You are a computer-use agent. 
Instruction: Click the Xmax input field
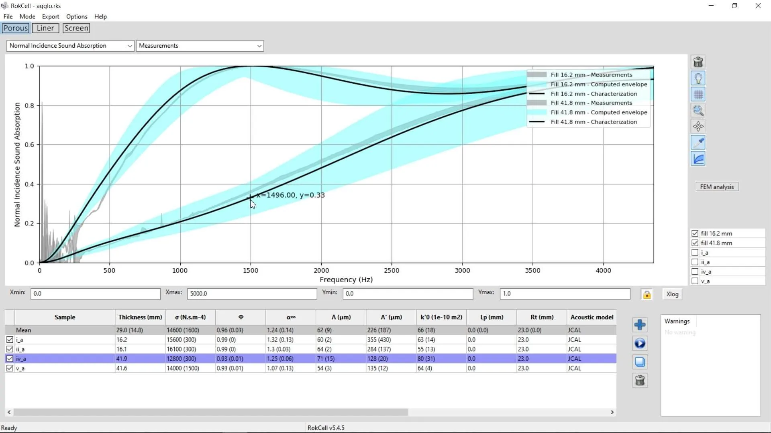pos(252,293)
